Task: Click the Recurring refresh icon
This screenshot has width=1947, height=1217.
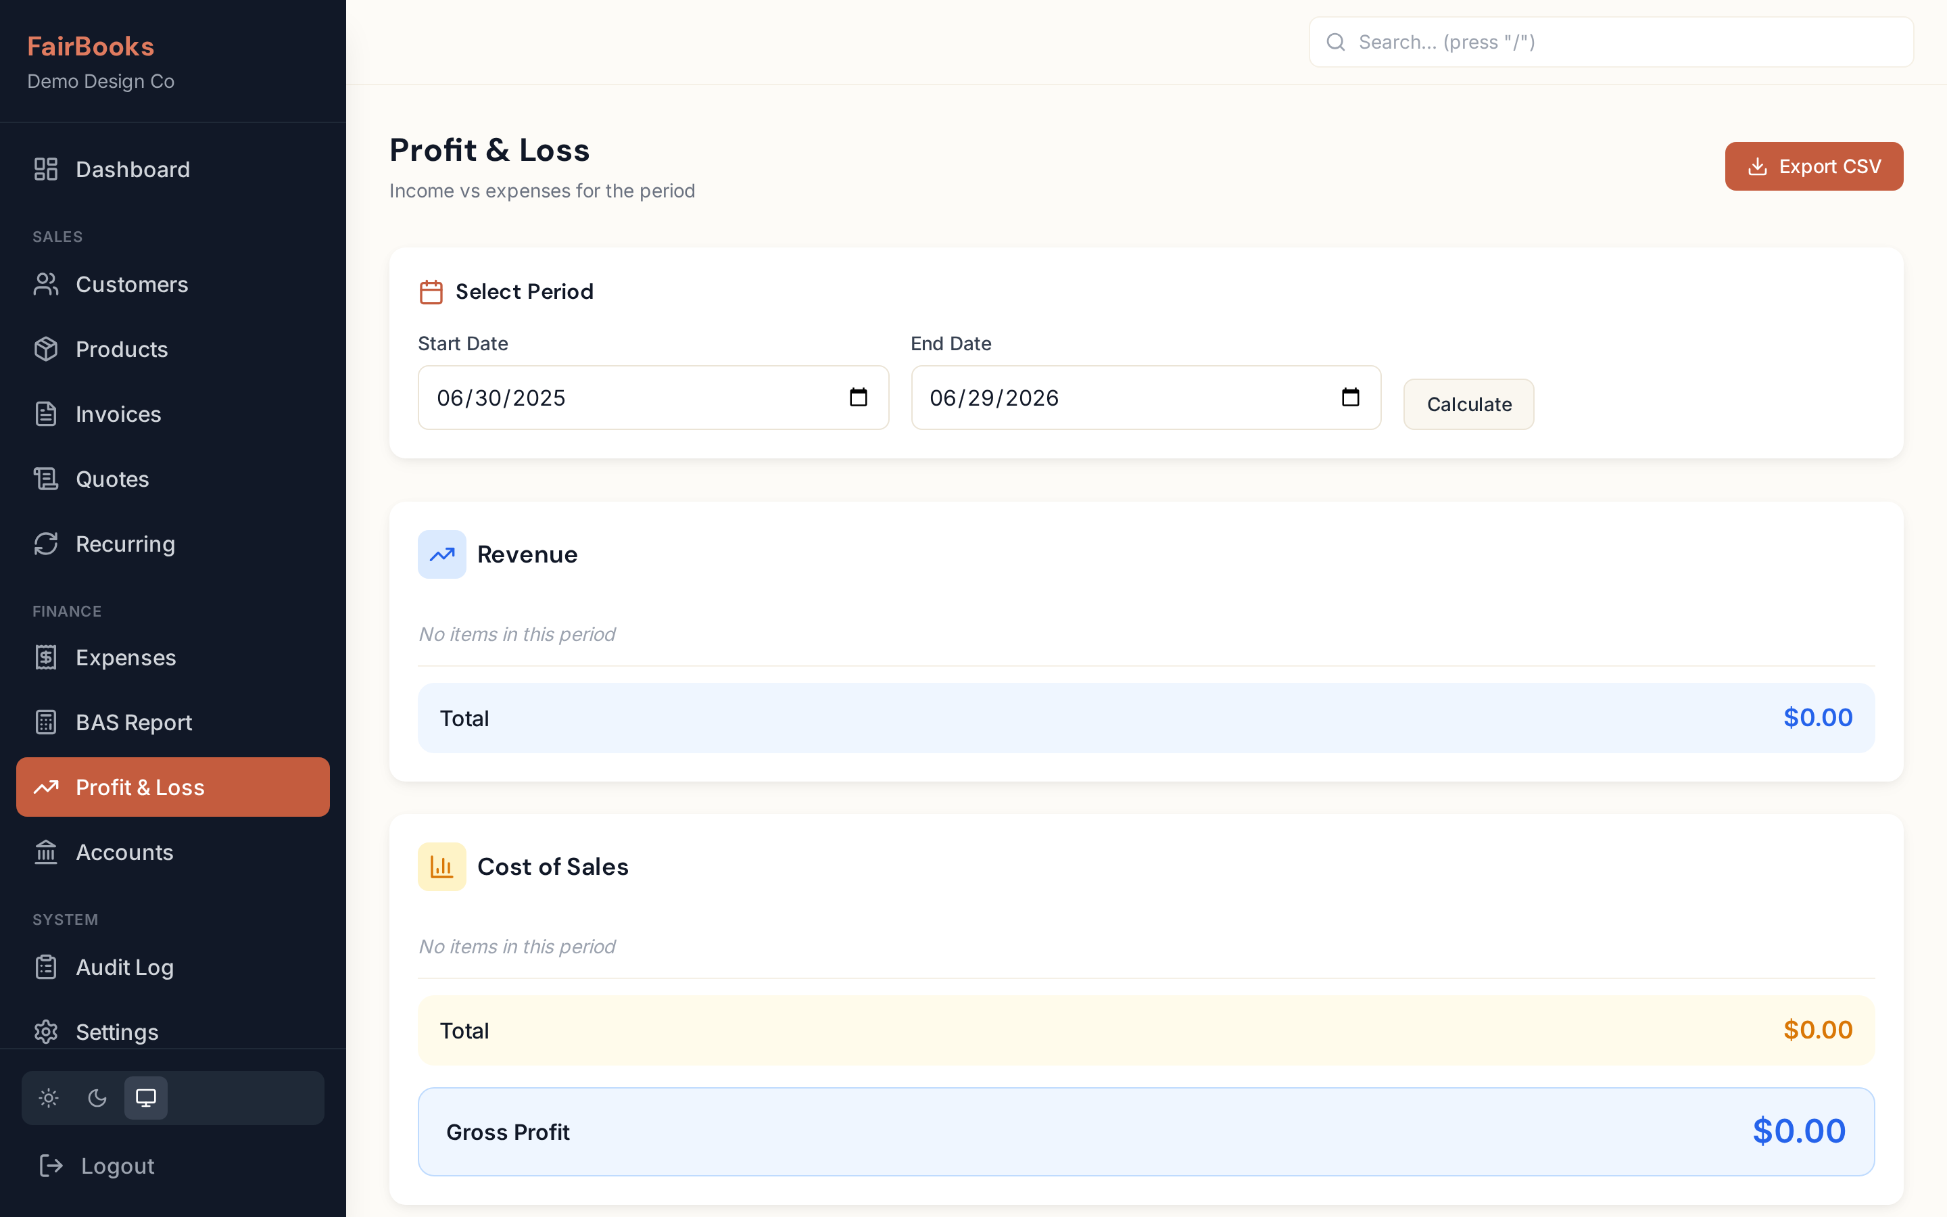Action: click(46, 544)
